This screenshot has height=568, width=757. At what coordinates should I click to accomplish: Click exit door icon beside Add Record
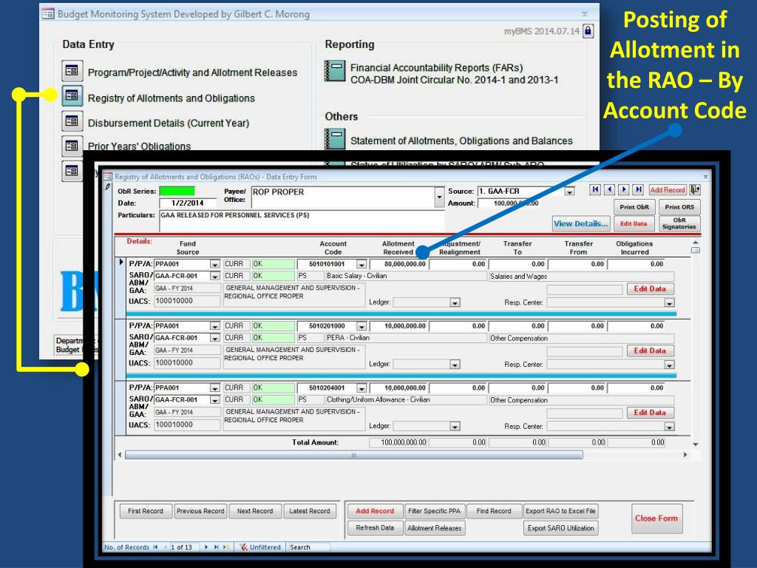click(694, 190)
